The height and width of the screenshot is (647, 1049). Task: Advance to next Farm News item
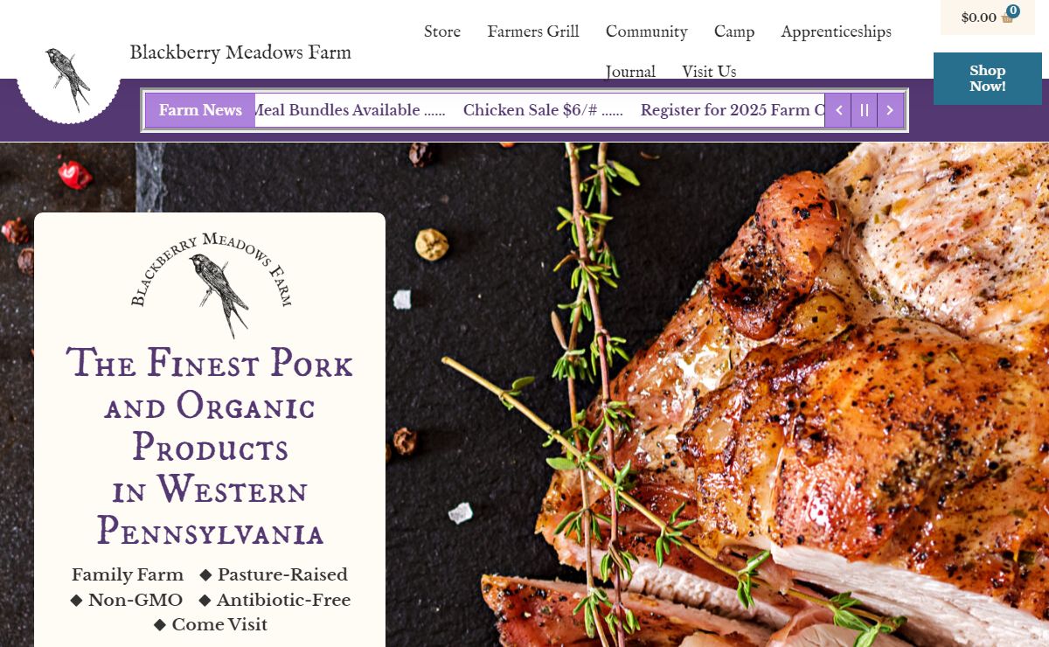[890, 110]
